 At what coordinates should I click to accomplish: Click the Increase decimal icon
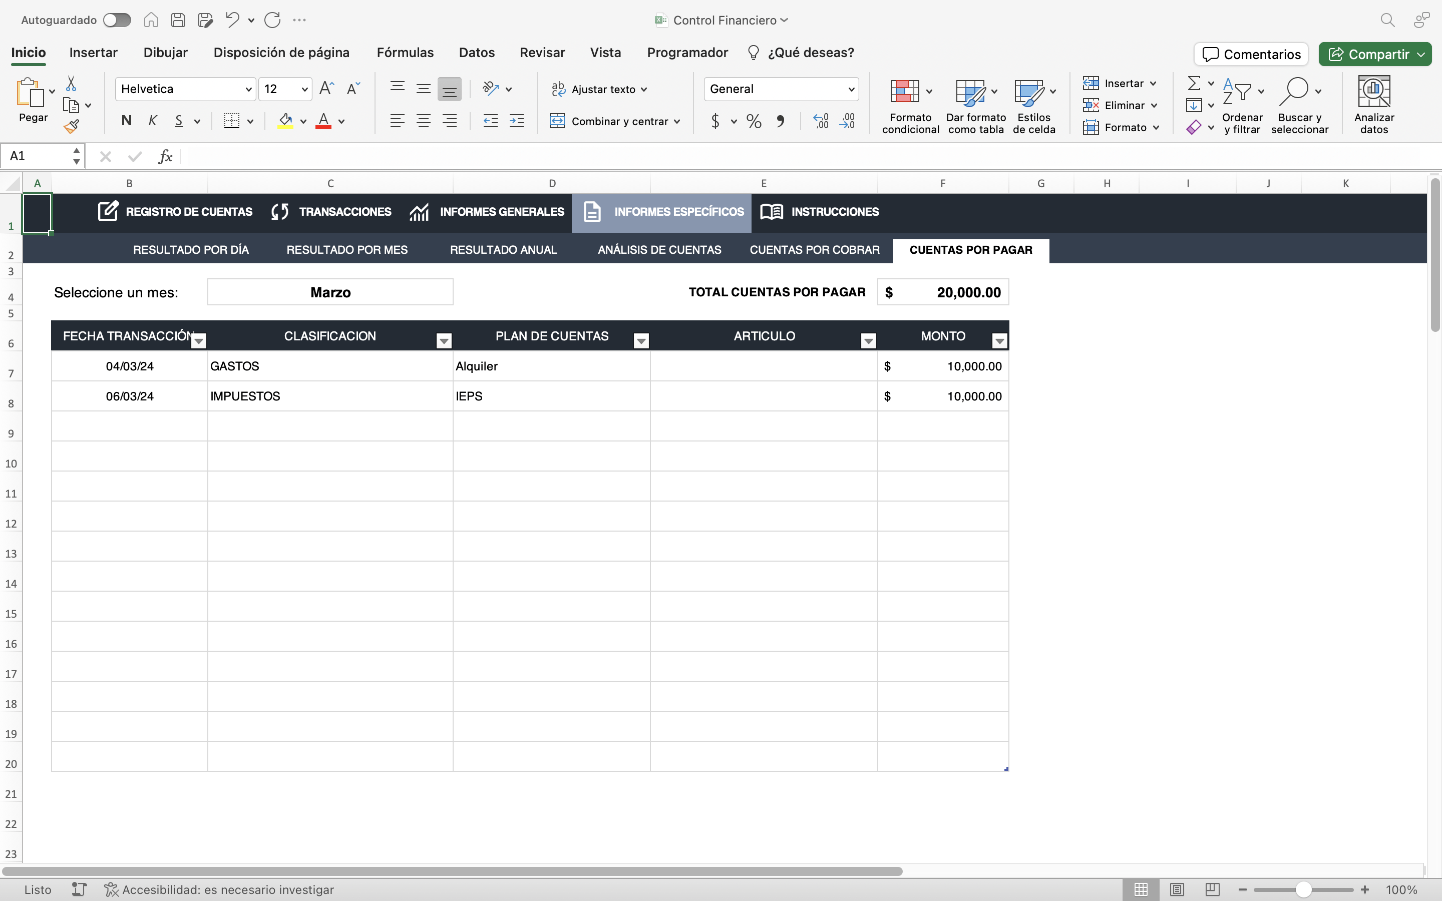coord(821,122)
